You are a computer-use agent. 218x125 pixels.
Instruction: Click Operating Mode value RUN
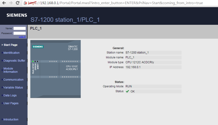[x=153, y=86]
